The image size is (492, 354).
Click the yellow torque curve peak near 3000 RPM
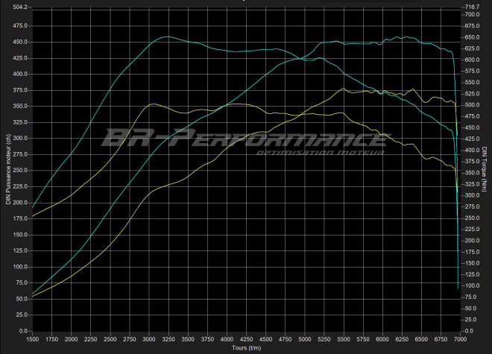point(151,104)
